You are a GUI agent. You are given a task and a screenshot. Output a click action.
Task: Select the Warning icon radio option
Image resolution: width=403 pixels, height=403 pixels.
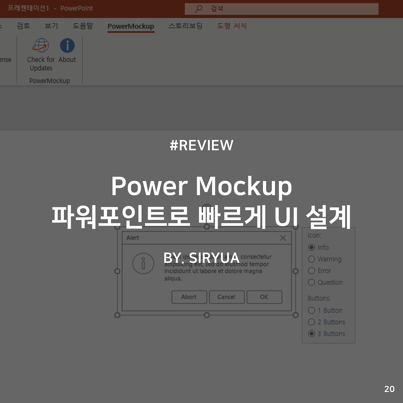pyautogui.click(x=311, y=259)
